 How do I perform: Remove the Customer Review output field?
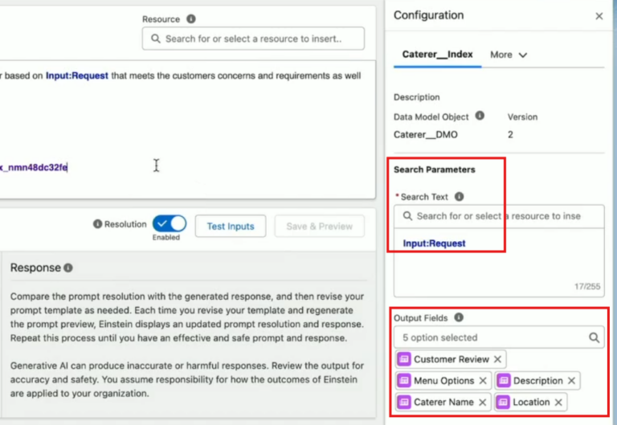click(497, 359)
